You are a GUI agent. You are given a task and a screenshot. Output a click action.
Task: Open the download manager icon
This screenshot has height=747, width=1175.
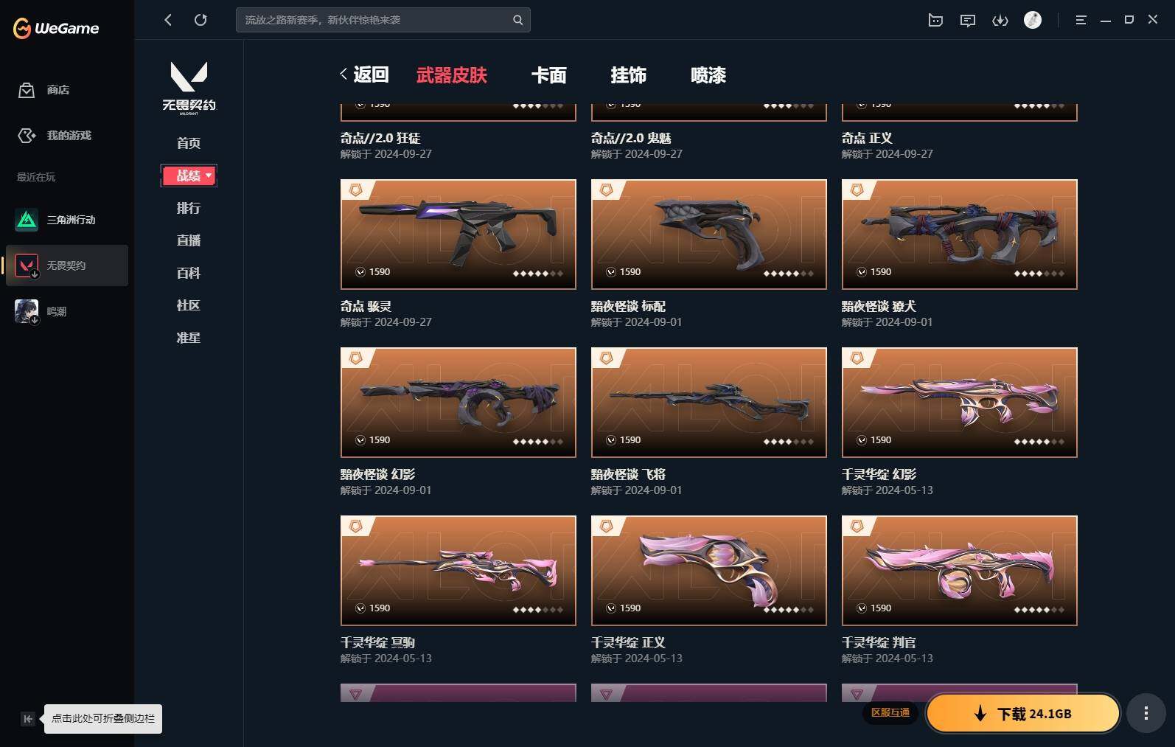[1000, 21]
